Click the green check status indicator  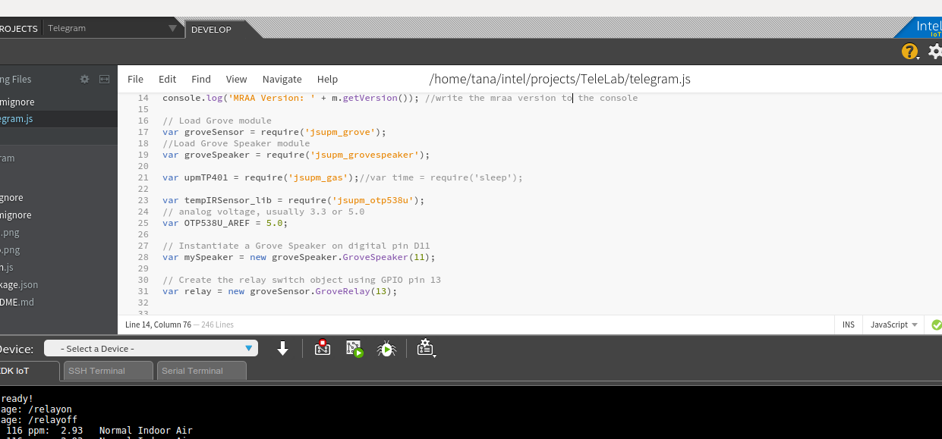[936, 325]
